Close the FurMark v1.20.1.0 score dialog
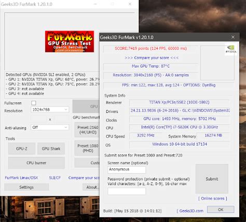Screen dimensions: 246x222 (233, 37)
